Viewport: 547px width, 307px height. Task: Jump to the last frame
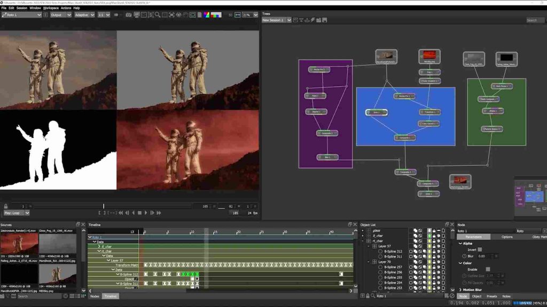159,213
